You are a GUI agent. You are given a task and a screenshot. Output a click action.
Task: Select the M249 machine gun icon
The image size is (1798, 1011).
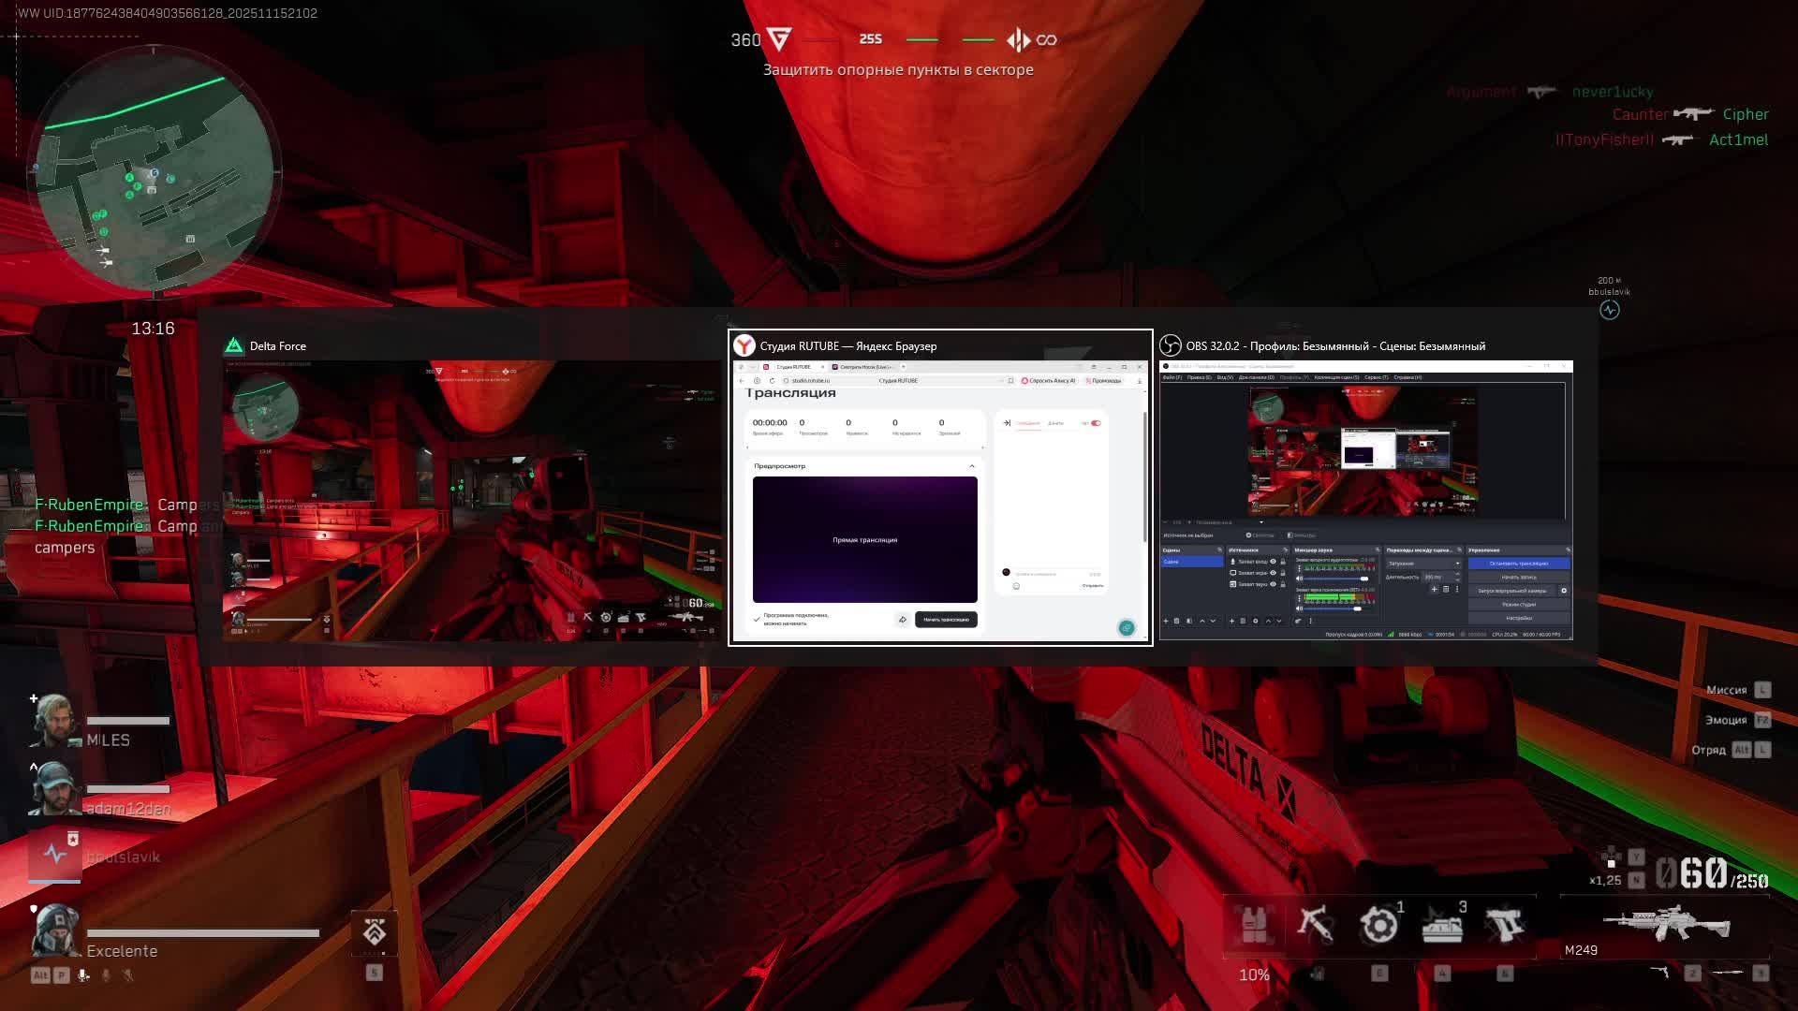click(1667, 925)
